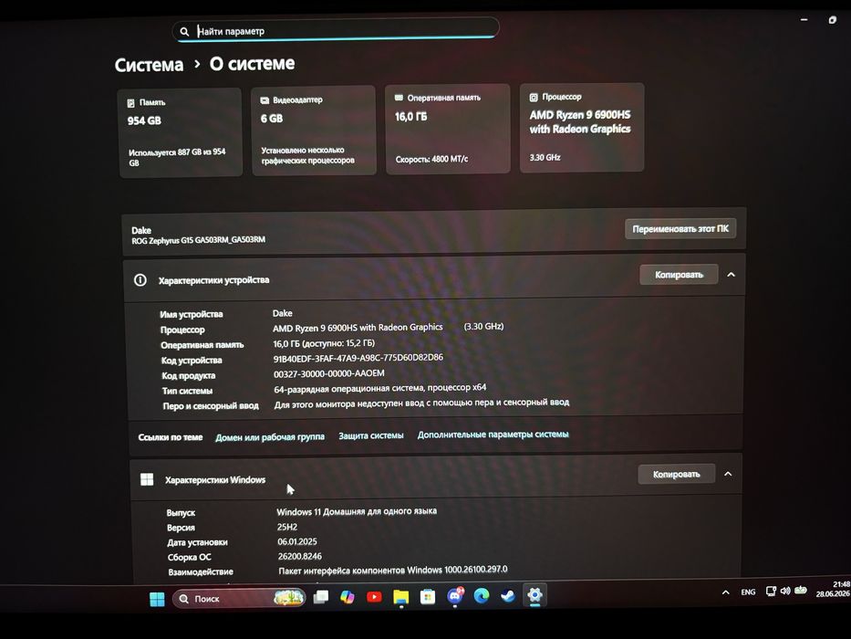Open YouTube app in taskbar
This screenshot has height=639, width=851.
coord(374,597)
